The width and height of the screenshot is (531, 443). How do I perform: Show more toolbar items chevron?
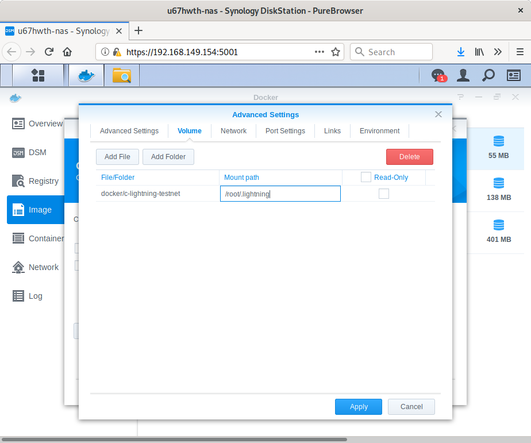(498, 52)
